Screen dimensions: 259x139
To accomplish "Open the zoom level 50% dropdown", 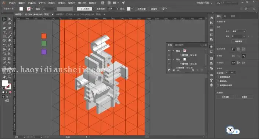I will click(24, 137).
